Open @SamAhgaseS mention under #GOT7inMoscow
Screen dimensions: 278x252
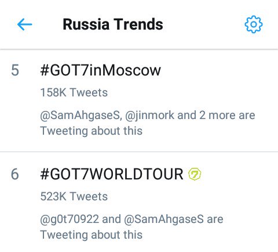coord(80,116)
